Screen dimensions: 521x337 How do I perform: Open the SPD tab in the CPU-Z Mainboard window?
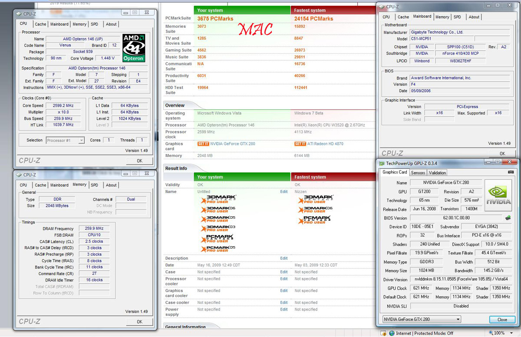pyautogui.click(x=457, y=17)
